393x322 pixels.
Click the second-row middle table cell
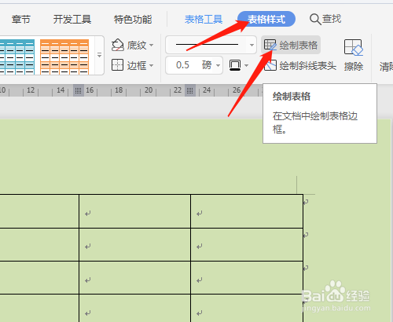click(x=134, y=244)
